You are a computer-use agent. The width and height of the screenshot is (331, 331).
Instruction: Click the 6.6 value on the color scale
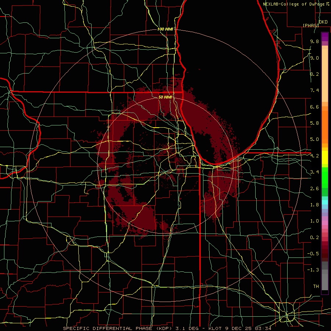(x=314, y=107)
